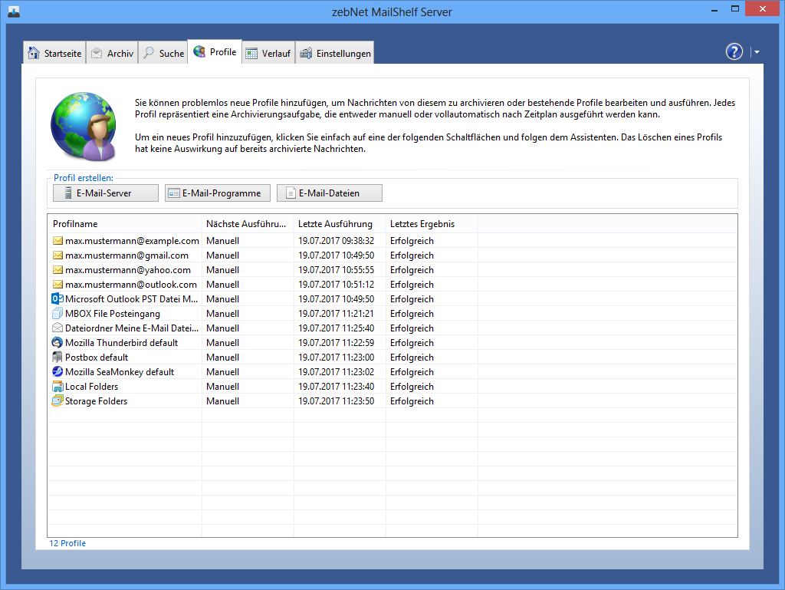Click the 12 Profile status text
This screenshot has width=785, height=590.
(x=67, y=543)
